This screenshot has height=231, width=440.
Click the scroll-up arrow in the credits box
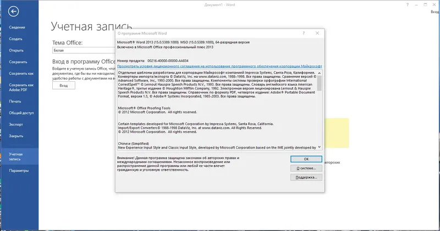point(320,73)
